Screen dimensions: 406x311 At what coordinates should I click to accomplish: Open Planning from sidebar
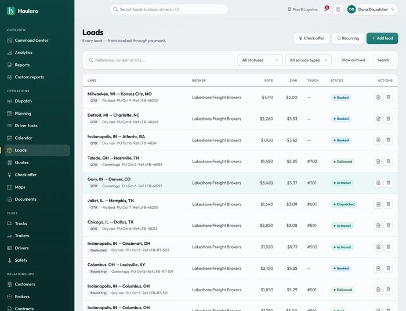pos(37,113)
